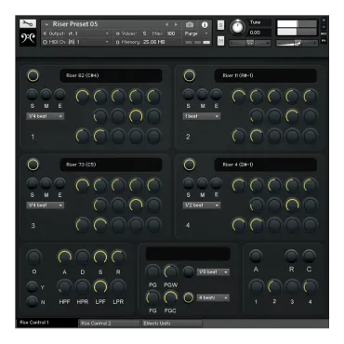Image resolution: width=344 pixels, height=344 pixels.
Task: Toggle the button beside 4 beats dropdown
Action: tap(189, 298)
